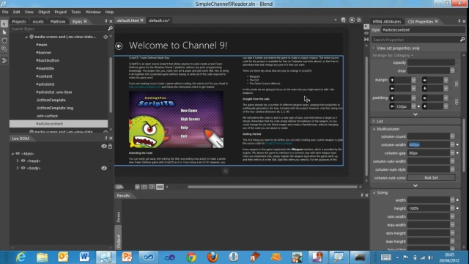Open the clear property dropdown

click(x=452, y=70)
